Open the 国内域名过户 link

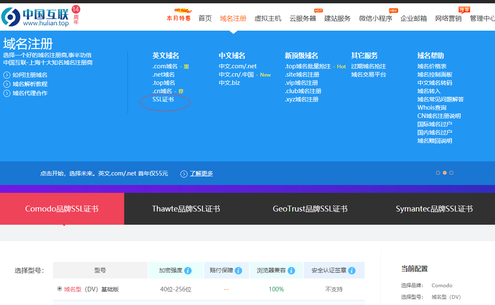point(435,132)
